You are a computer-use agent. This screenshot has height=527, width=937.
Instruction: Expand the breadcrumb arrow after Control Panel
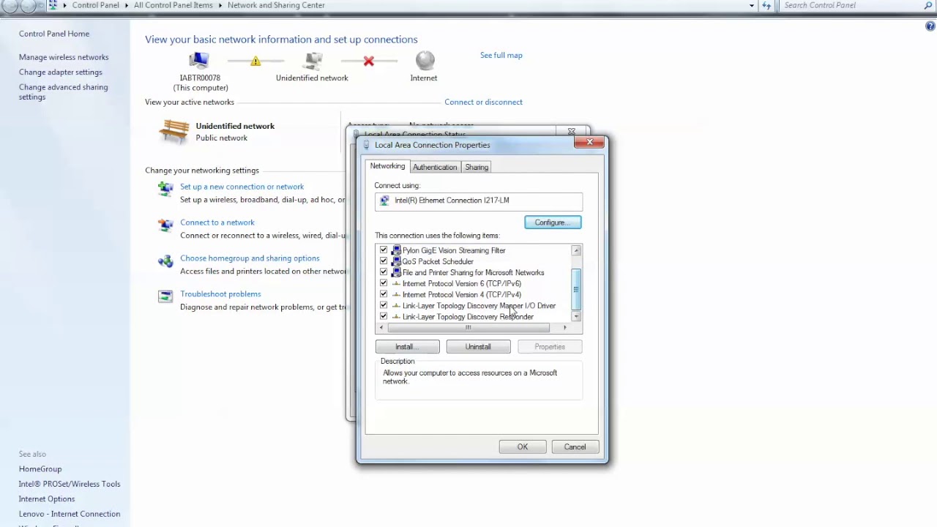127,5
